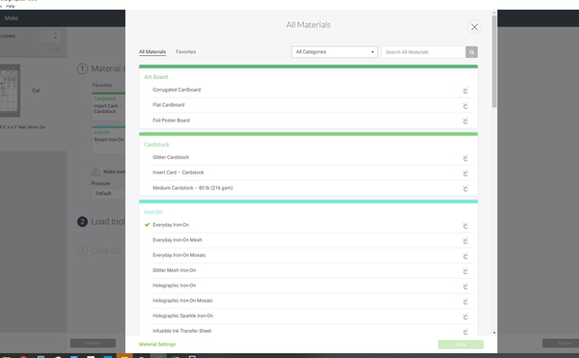
Task: Click the search magnifier icon button
Action: tap(471, 52)
